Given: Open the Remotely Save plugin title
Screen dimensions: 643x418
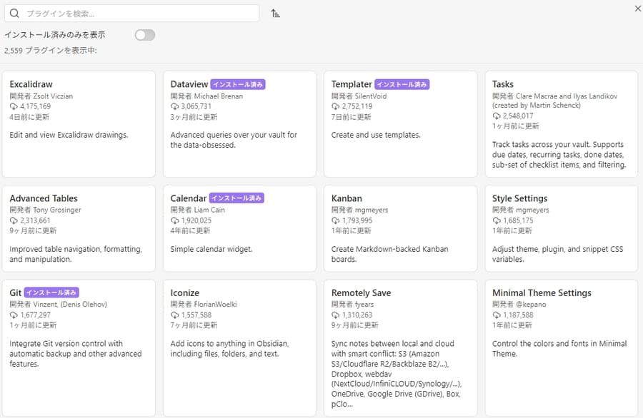Looking at the screenshot, I should point(361,292).
